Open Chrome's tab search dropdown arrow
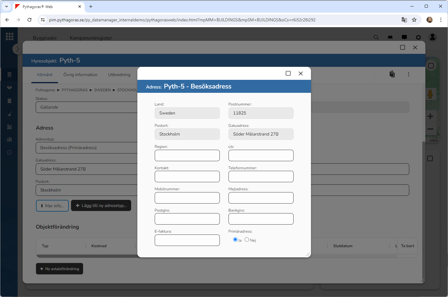Screen dimensions: 448x297 pyautogui.click(x=7, y=6)
